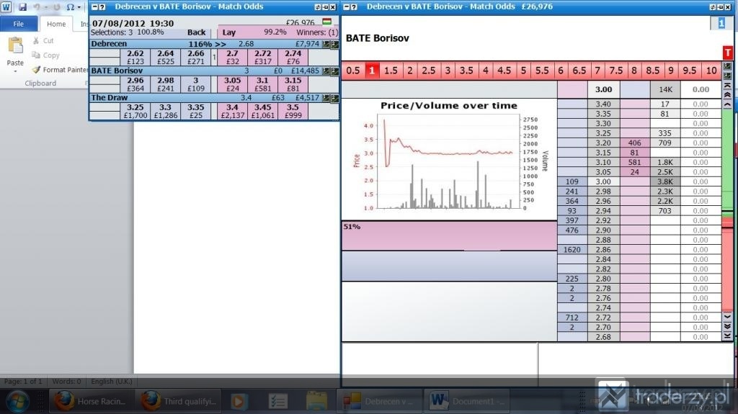Click 1620 amount at price 2.86
Image resolution: width=738 pixels, height=414 pixels.
[x=572, y=250]
